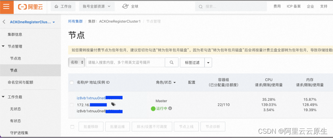This screenshot has height=138, width=333.
Task: Click the 工作台 button
Action: 63,7
